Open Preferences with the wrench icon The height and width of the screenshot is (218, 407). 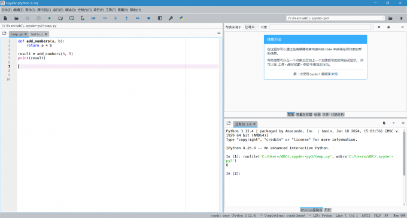171,18
